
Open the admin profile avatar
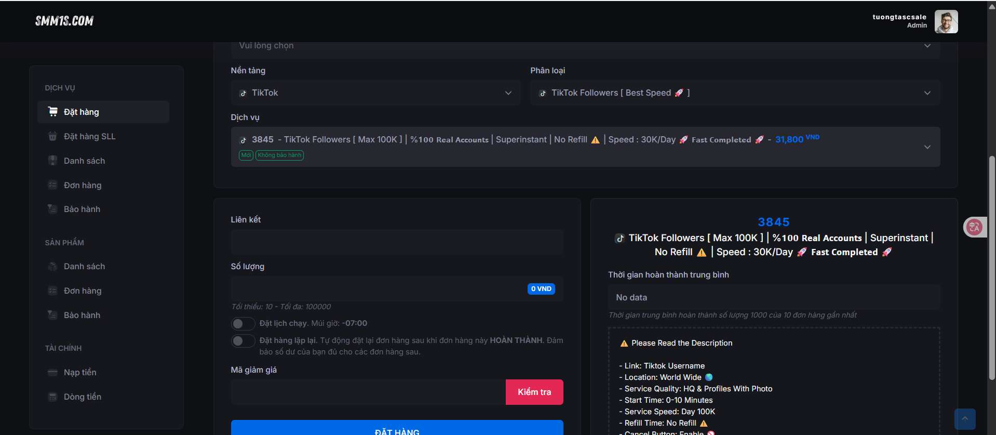click(946, 21)
